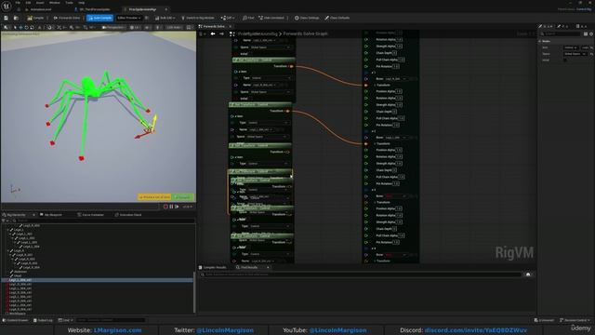Open the Perspective viewport mode dropdown
The height and width of the screenshot is (335, 595).
[x=113, y=27]
